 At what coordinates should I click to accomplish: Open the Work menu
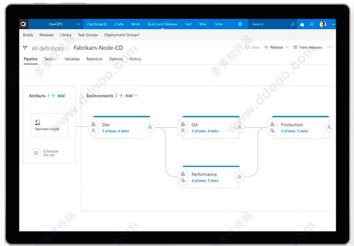click(136, 24)
